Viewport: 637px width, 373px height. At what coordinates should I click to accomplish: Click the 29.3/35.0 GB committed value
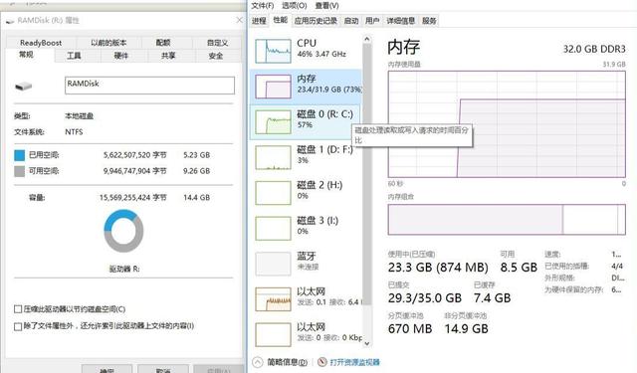point(425,298)
